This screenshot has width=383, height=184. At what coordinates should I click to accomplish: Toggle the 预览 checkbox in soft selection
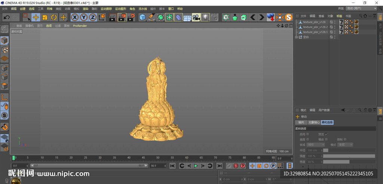click(326, 134)
